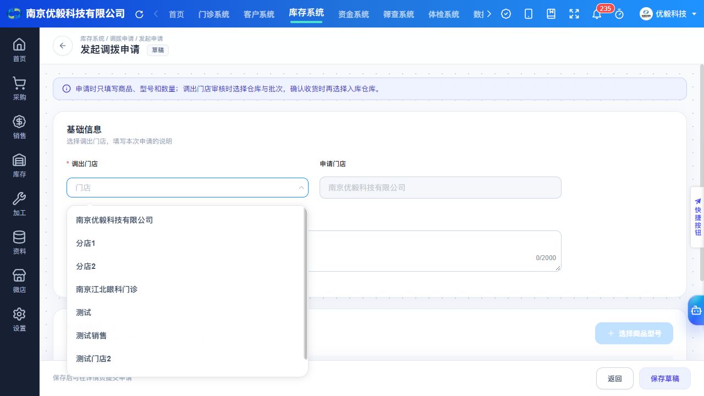The height and width of the screenshot is (396, 704).
Task: Select the 首页 top navigation tab
Action: coord(177,14)
